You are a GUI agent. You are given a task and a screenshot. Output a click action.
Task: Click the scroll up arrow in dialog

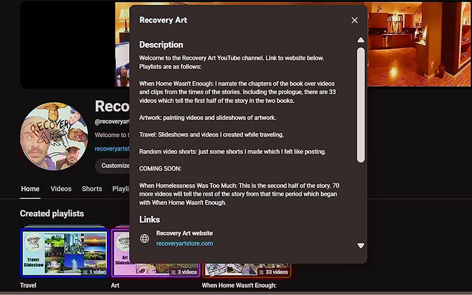pyautogui.click(x=361, y=40)
